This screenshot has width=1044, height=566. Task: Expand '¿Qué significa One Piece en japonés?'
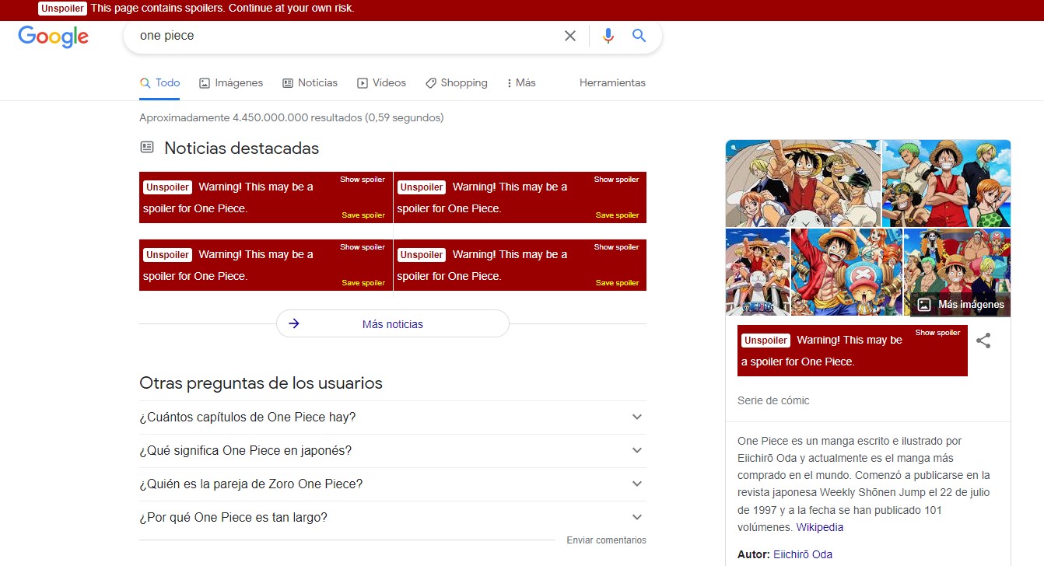[x=393, y=451]
